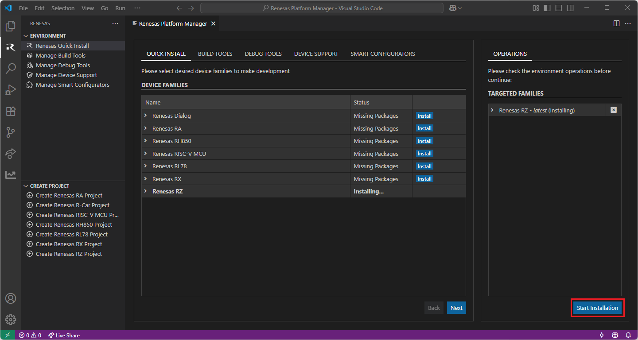Click the split editor right icon
The image size is (638, 340).
(x=616, y=23)
